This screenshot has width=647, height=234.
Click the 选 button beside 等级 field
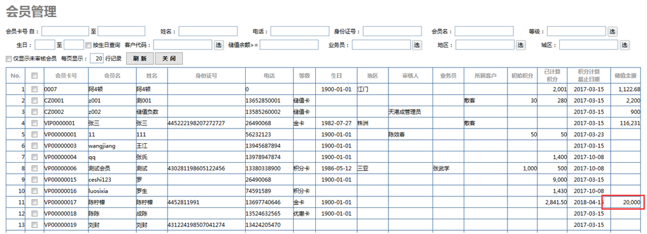[x=613, y=31]
